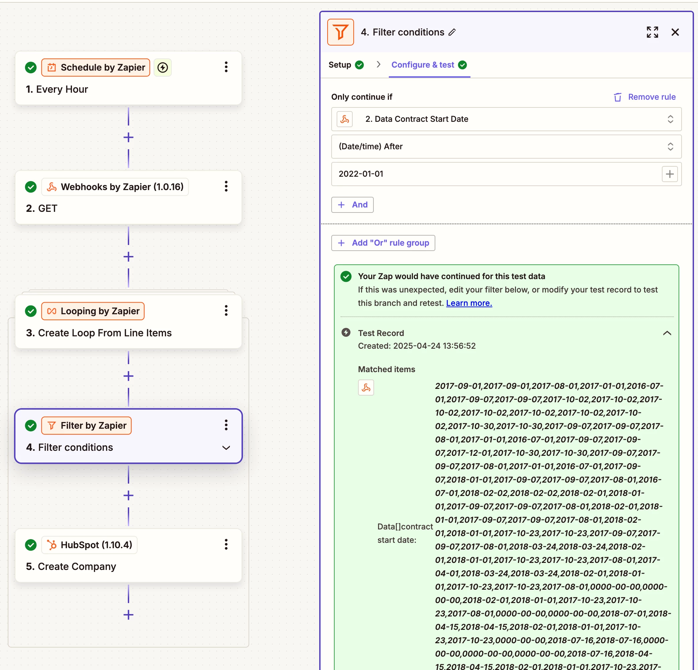Open the Data Contract Start Date field dropdown
The width and height of the screenshot is (698, 670).
506,119
